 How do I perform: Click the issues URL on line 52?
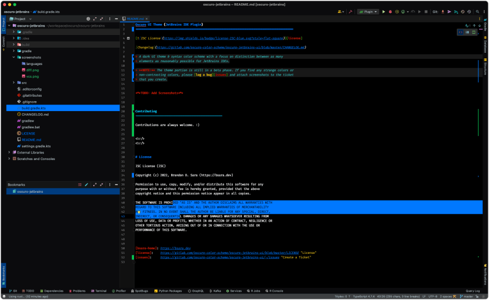220,258
